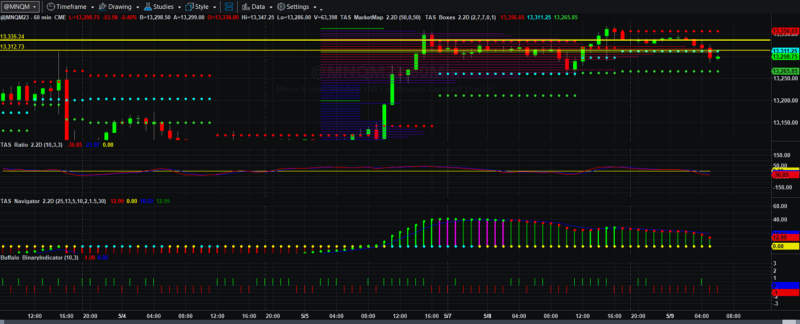800x324 pixels.
Task: Click the red 13,356.65 price axis tag
Action: [785, 31]
